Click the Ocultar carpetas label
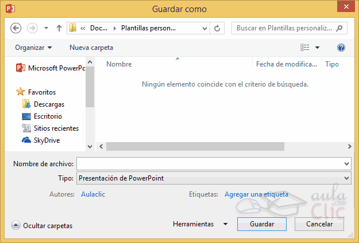 pos(48,226)
